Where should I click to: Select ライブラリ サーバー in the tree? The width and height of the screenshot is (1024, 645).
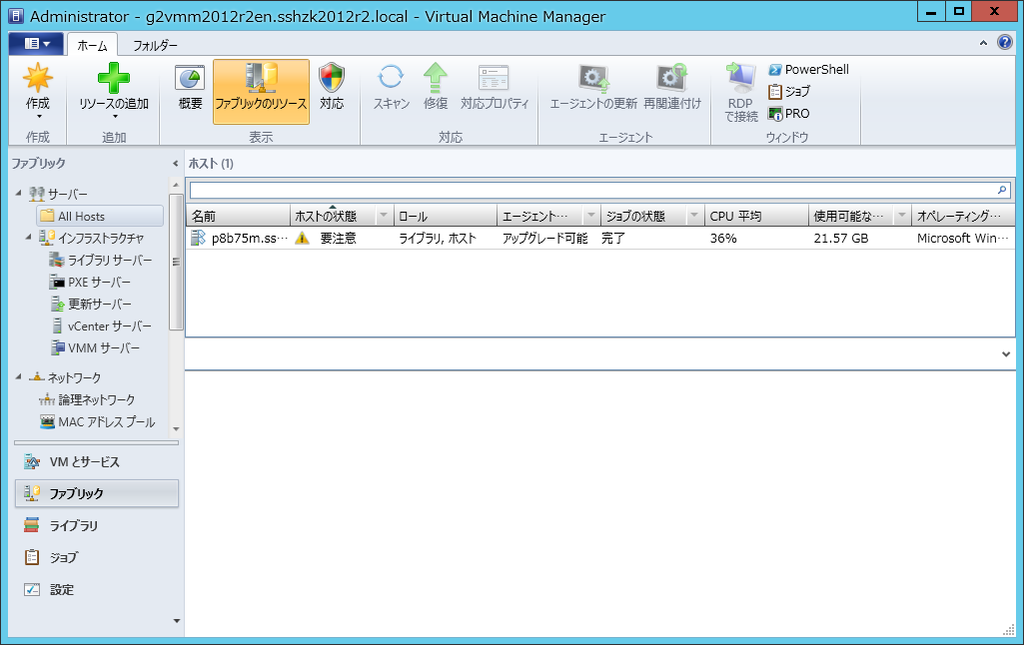[x=101, y=260]
